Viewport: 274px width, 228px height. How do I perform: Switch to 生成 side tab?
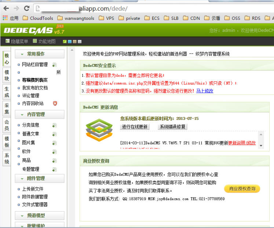(x=7, y=92)
